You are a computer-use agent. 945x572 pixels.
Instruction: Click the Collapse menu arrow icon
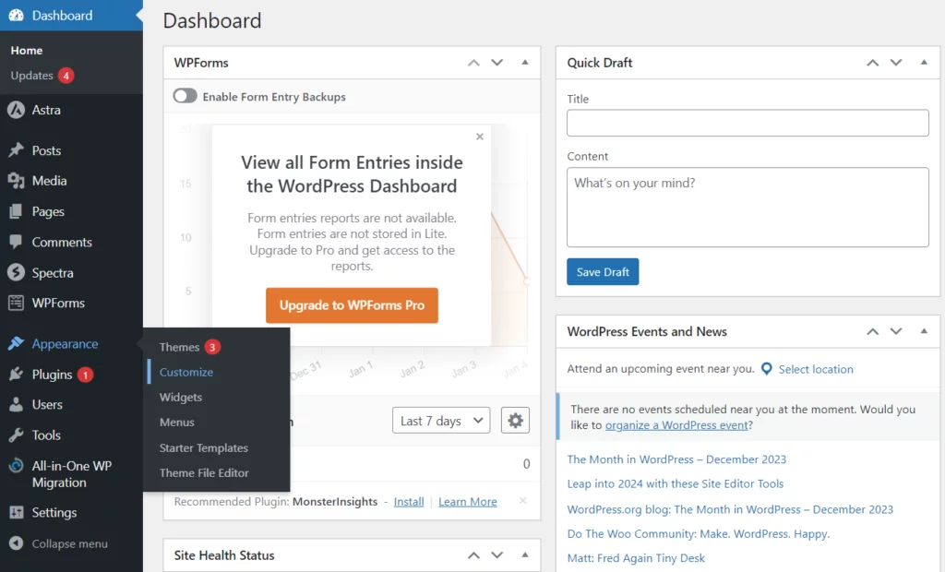pos(17,543)
